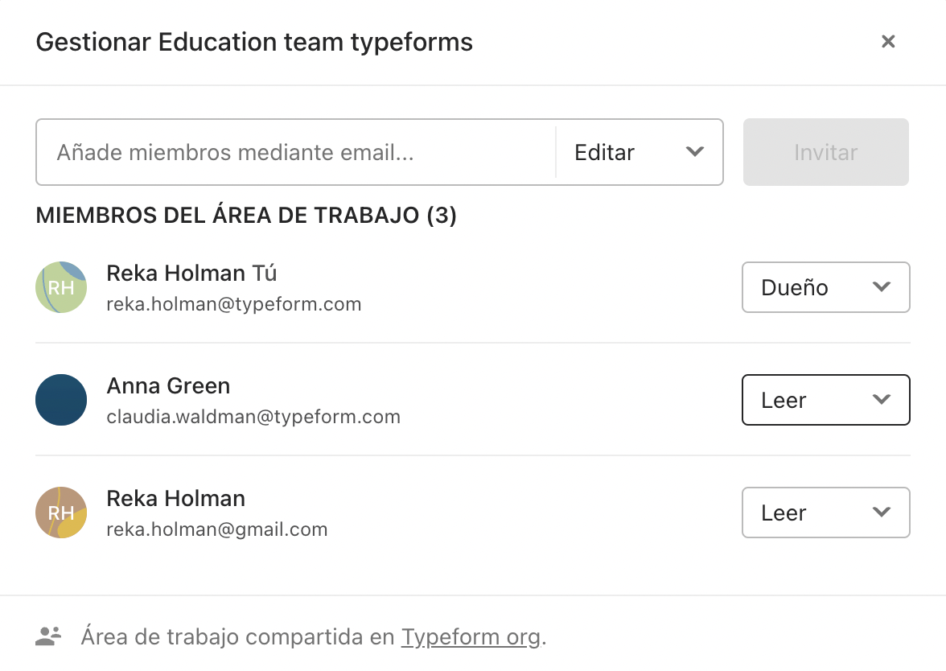Viewport: 946px width, 671px height.
Task: Open the Editar permission dropdown
Action: click(x=639, y=152)
